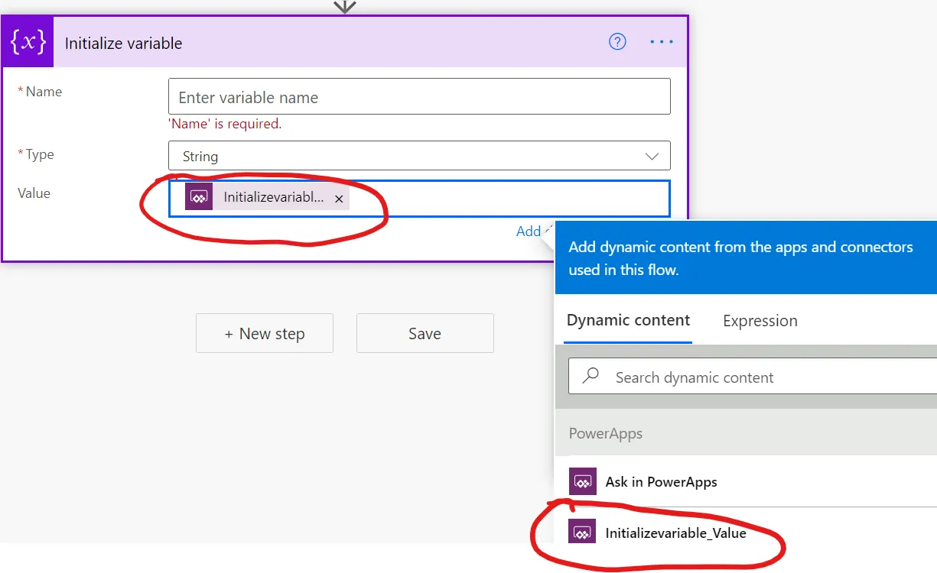Click the magnifier icon in dynamic content search
This screenshot has height=573, width=937.
[591, 377]
